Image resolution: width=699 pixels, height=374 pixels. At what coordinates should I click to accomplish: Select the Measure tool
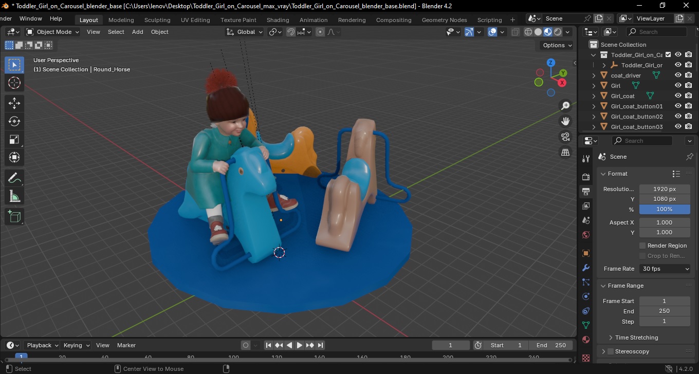click(x=14, y=196)
